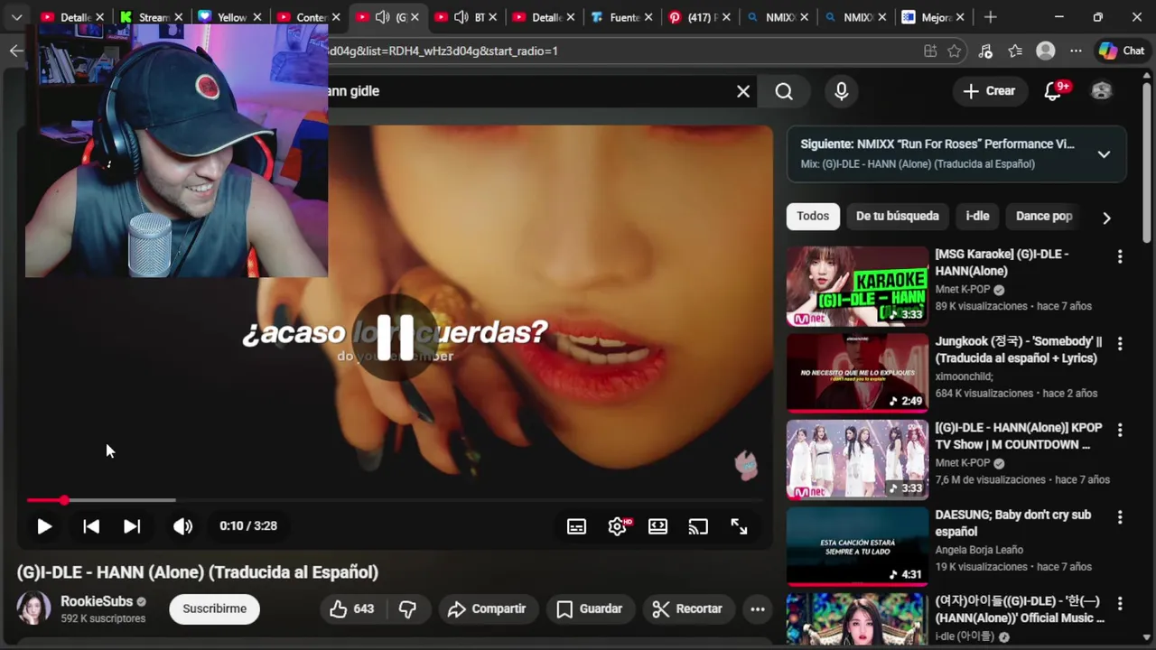Open the Crear menu
This screenshot has width=1156, height=650.
pyautogui.click(x=989, y=91)
